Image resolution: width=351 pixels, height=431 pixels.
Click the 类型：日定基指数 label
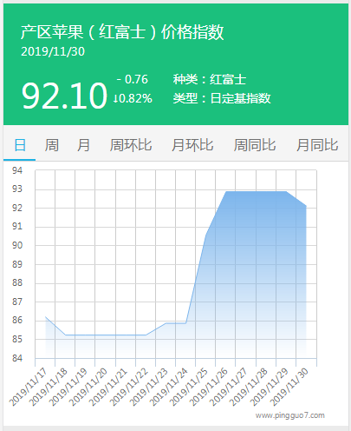click(x=222, y=98)
